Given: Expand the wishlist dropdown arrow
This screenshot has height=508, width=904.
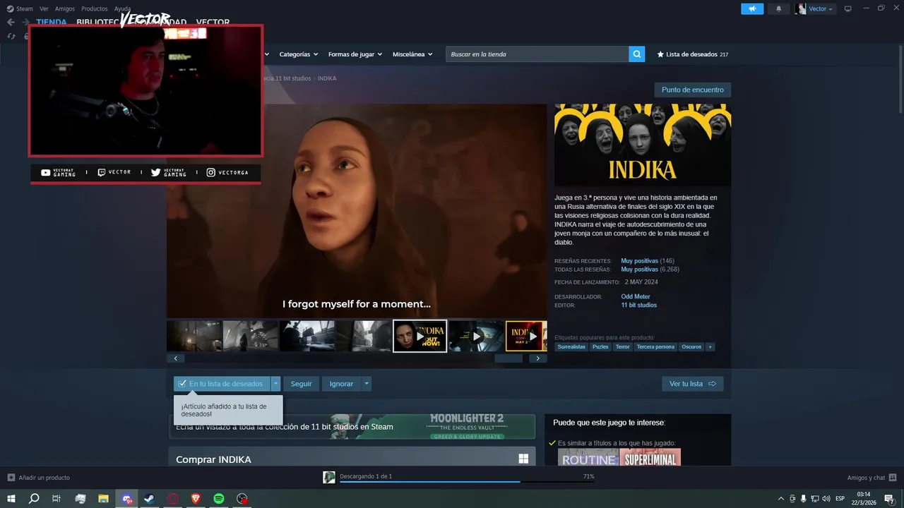Looking at the screenshot, I should 275,384.
